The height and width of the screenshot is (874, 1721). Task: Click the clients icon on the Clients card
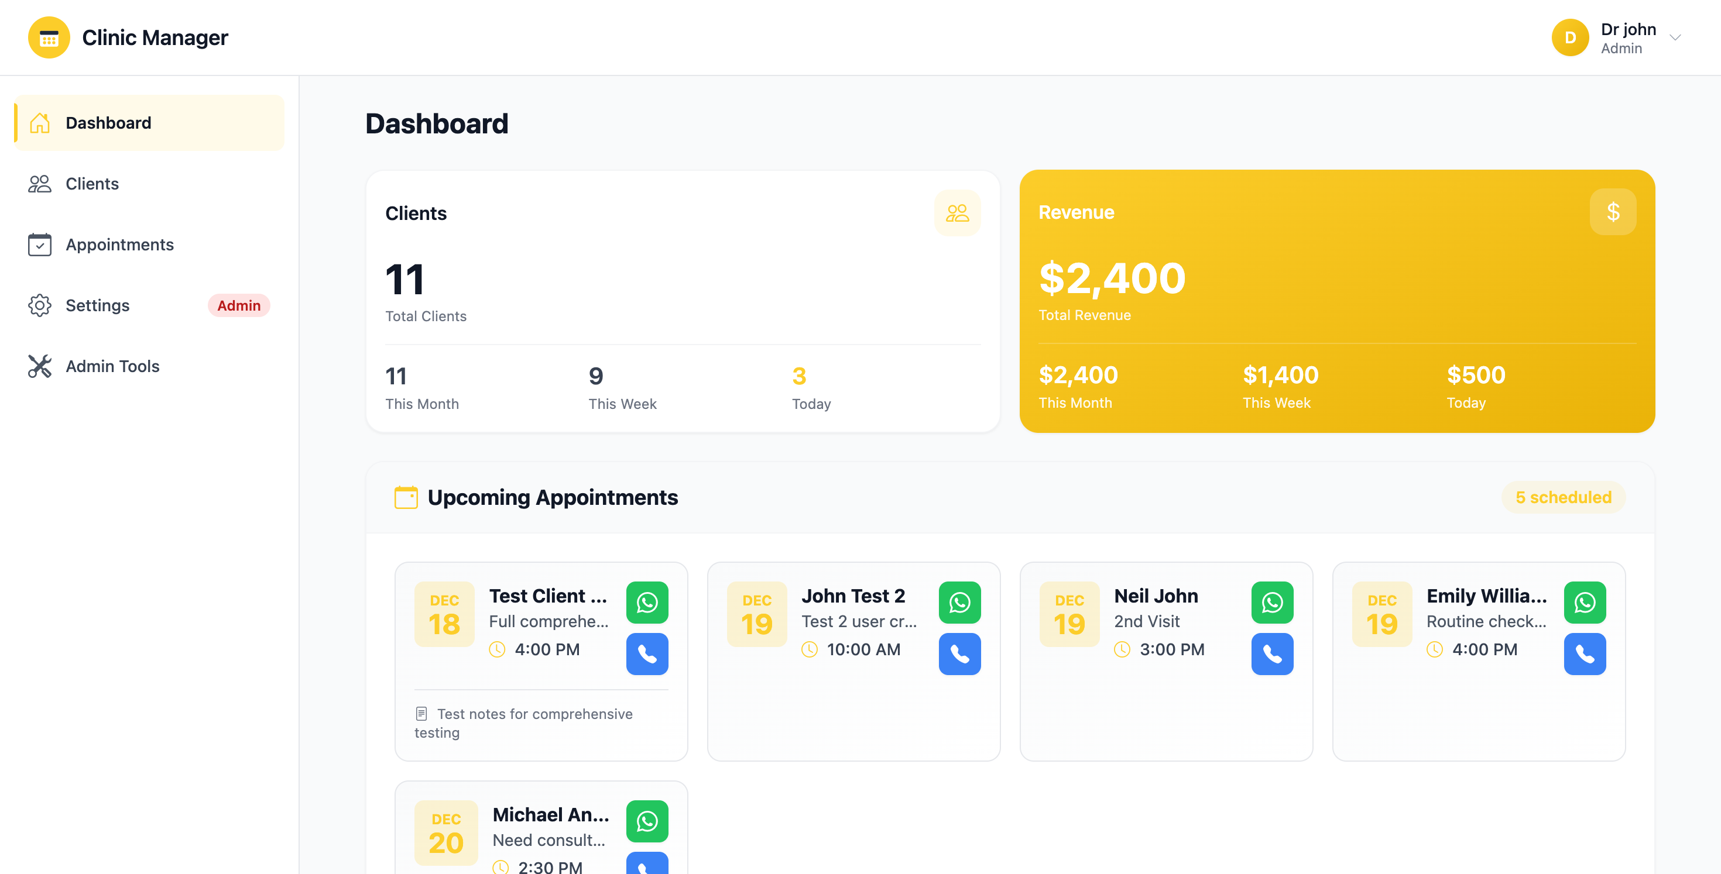(x=957, y=212)
